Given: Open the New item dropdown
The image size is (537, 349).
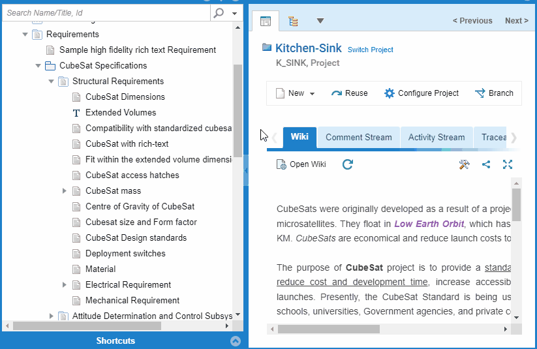Looking at the screenshot, I should click(x=312, y=93).
